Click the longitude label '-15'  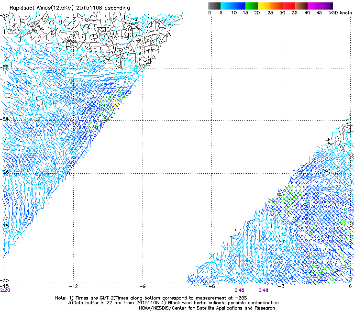point(4,286)
